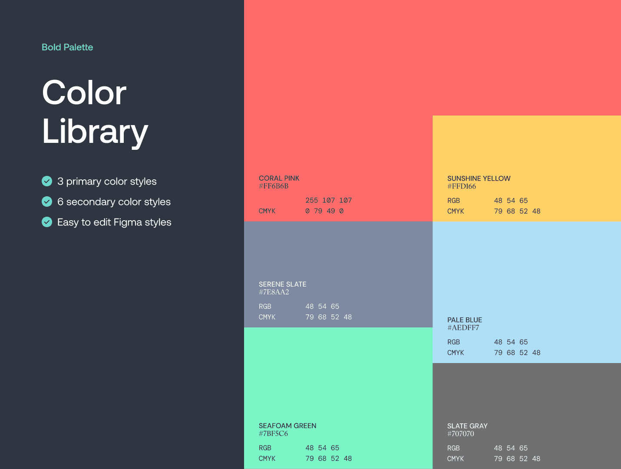
Task: Click the SEAFOAM GREEN label
Action: pyautogui.click(x=287, y=426)
